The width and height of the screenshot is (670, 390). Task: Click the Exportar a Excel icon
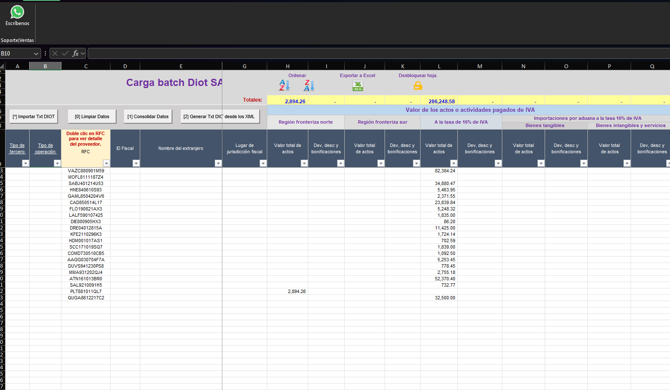(x=358, y=86)
